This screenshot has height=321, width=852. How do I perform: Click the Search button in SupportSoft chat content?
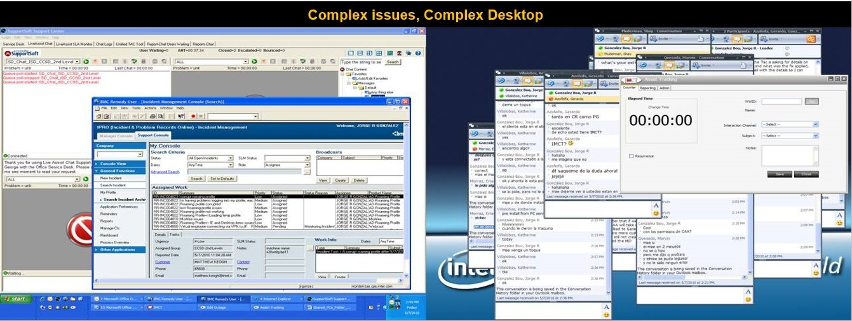point(393,62)
